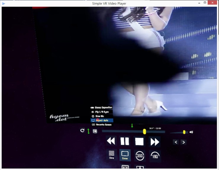Click the rewind button
This screenshot has height=170, width=219.
click(111, 141)
